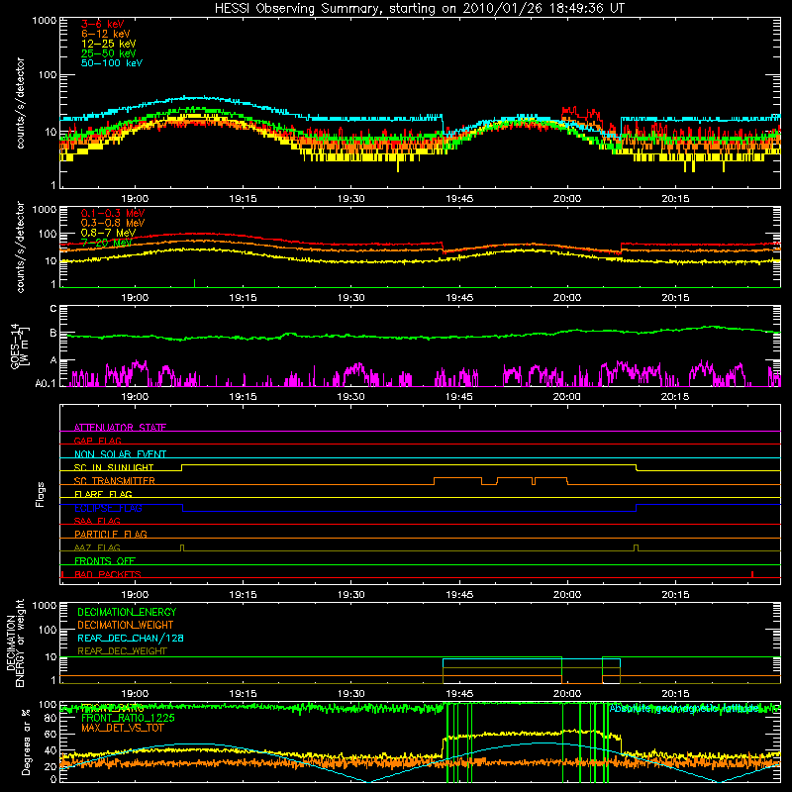Select the Degrees or % axis label
The height and width of the screenshot is (792, 792).
coord(26,742)
